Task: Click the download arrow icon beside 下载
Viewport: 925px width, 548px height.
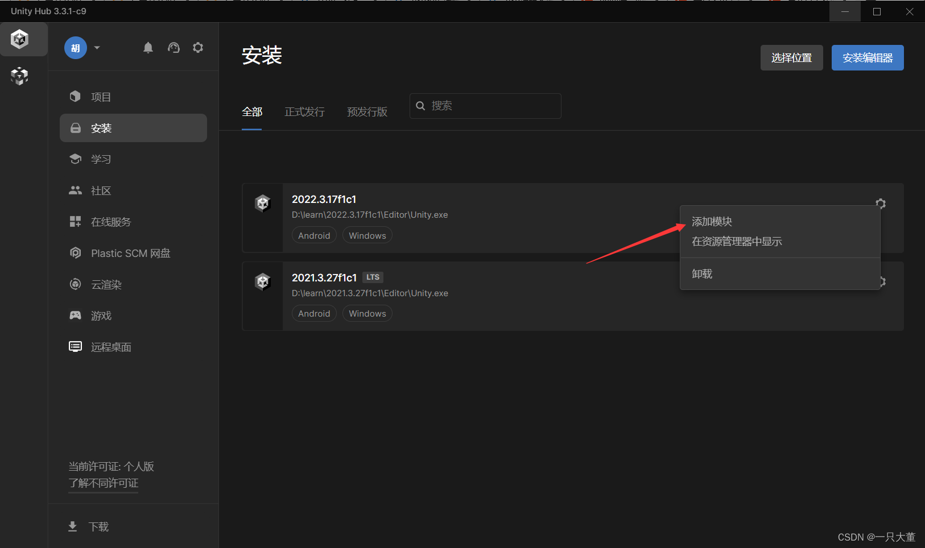Action: click(x=73, y=526)
